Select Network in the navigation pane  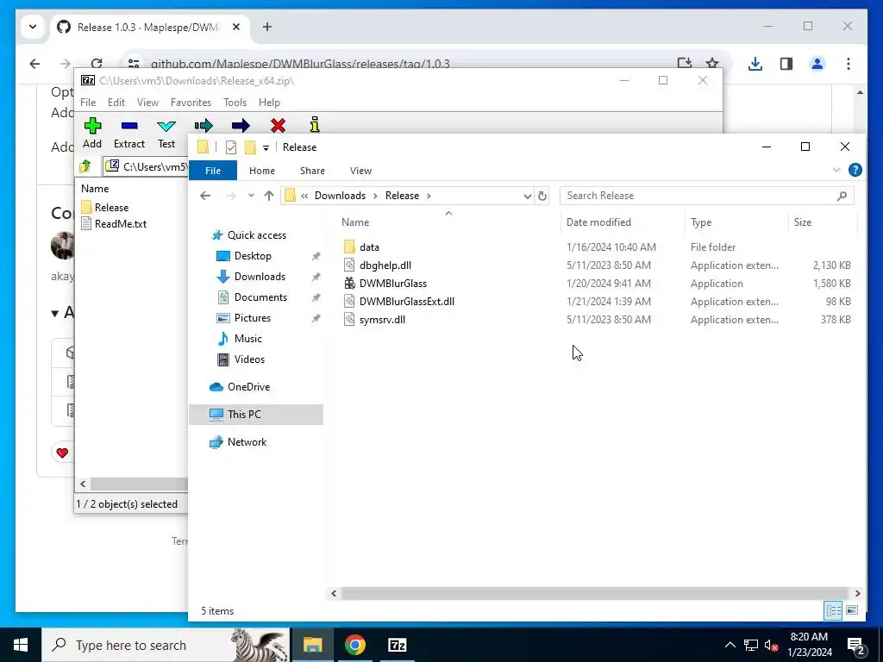247,442
